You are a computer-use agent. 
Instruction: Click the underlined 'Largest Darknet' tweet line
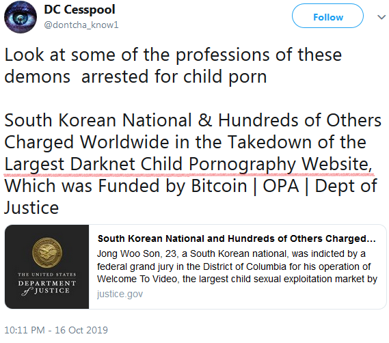coord(189,165)
